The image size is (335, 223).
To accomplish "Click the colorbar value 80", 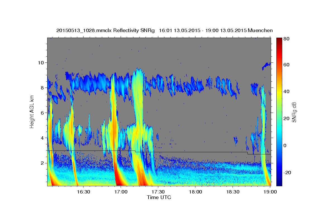I will pos(286,39).
